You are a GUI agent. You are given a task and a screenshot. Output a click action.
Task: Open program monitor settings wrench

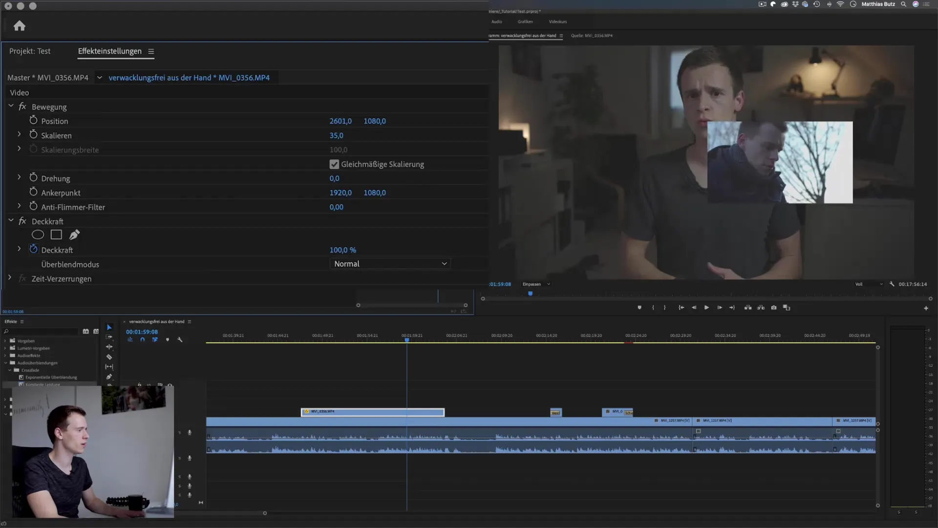pos(892,284)
